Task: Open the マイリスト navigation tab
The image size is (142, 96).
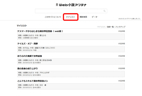Action: tap(70, 17)
